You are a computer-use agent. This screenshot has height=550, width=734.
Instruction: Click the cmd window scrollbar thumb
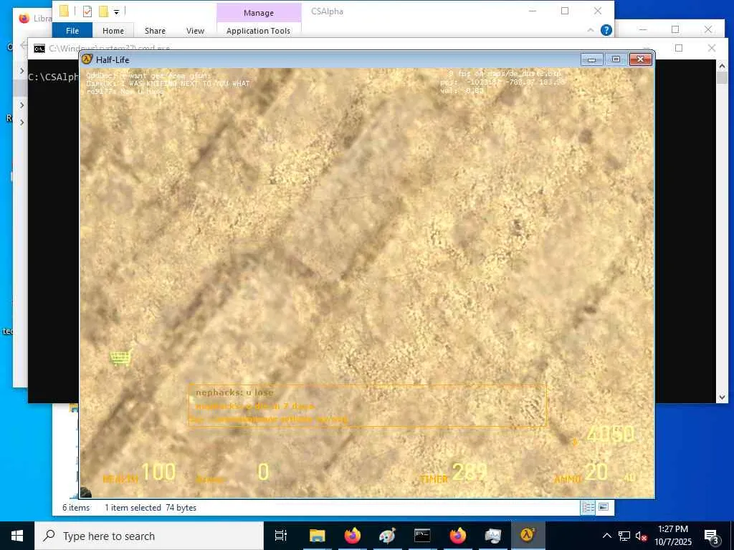click(722, 78)
